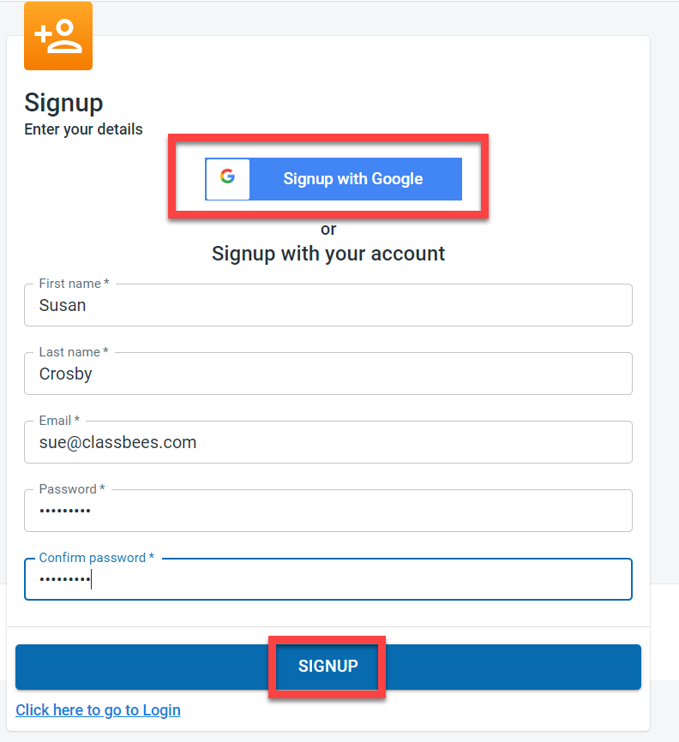Click the 'Password *' floating label

pyautogui.click(x=72, y=489)
